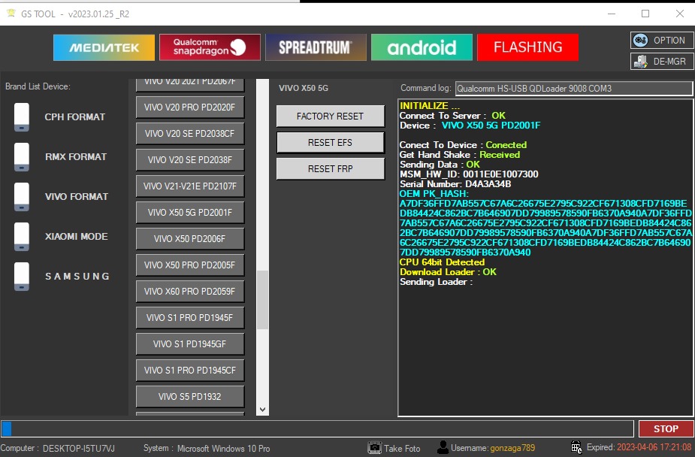
Task: Select the phone icon beside VIVO FORMAT
Action: pyautogui.click(x=21, y=197)
